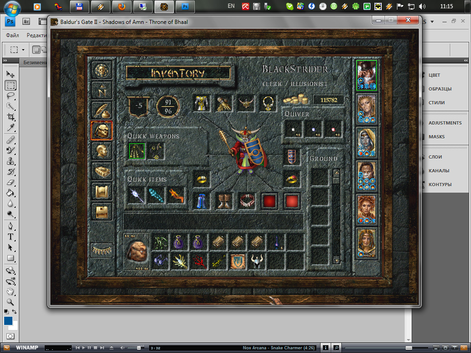Select the equipped horned helmet slot
The height and width of the screenshot is (353, 471).
coord(246,103)
